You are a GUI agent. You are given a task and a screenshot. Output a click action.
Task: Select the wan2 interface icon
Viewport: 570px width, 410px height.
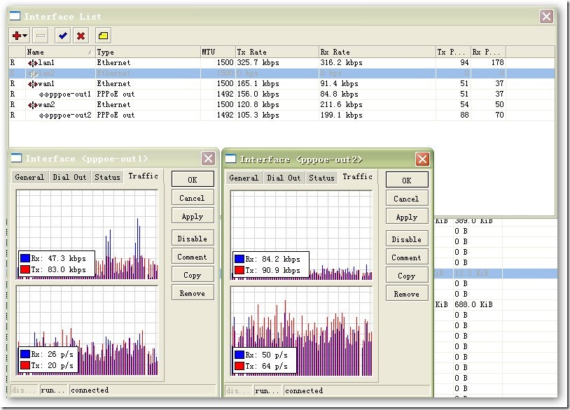[32, 105]
